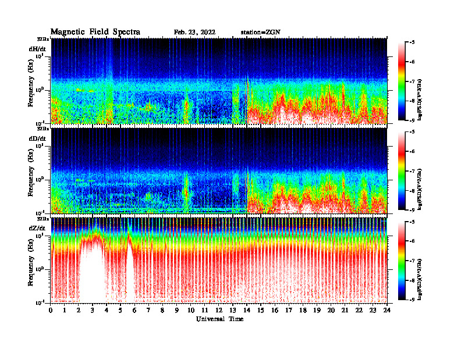Click hour tick label 8 on time axis
Screen dimensions: 461x356
click(162, 311)
